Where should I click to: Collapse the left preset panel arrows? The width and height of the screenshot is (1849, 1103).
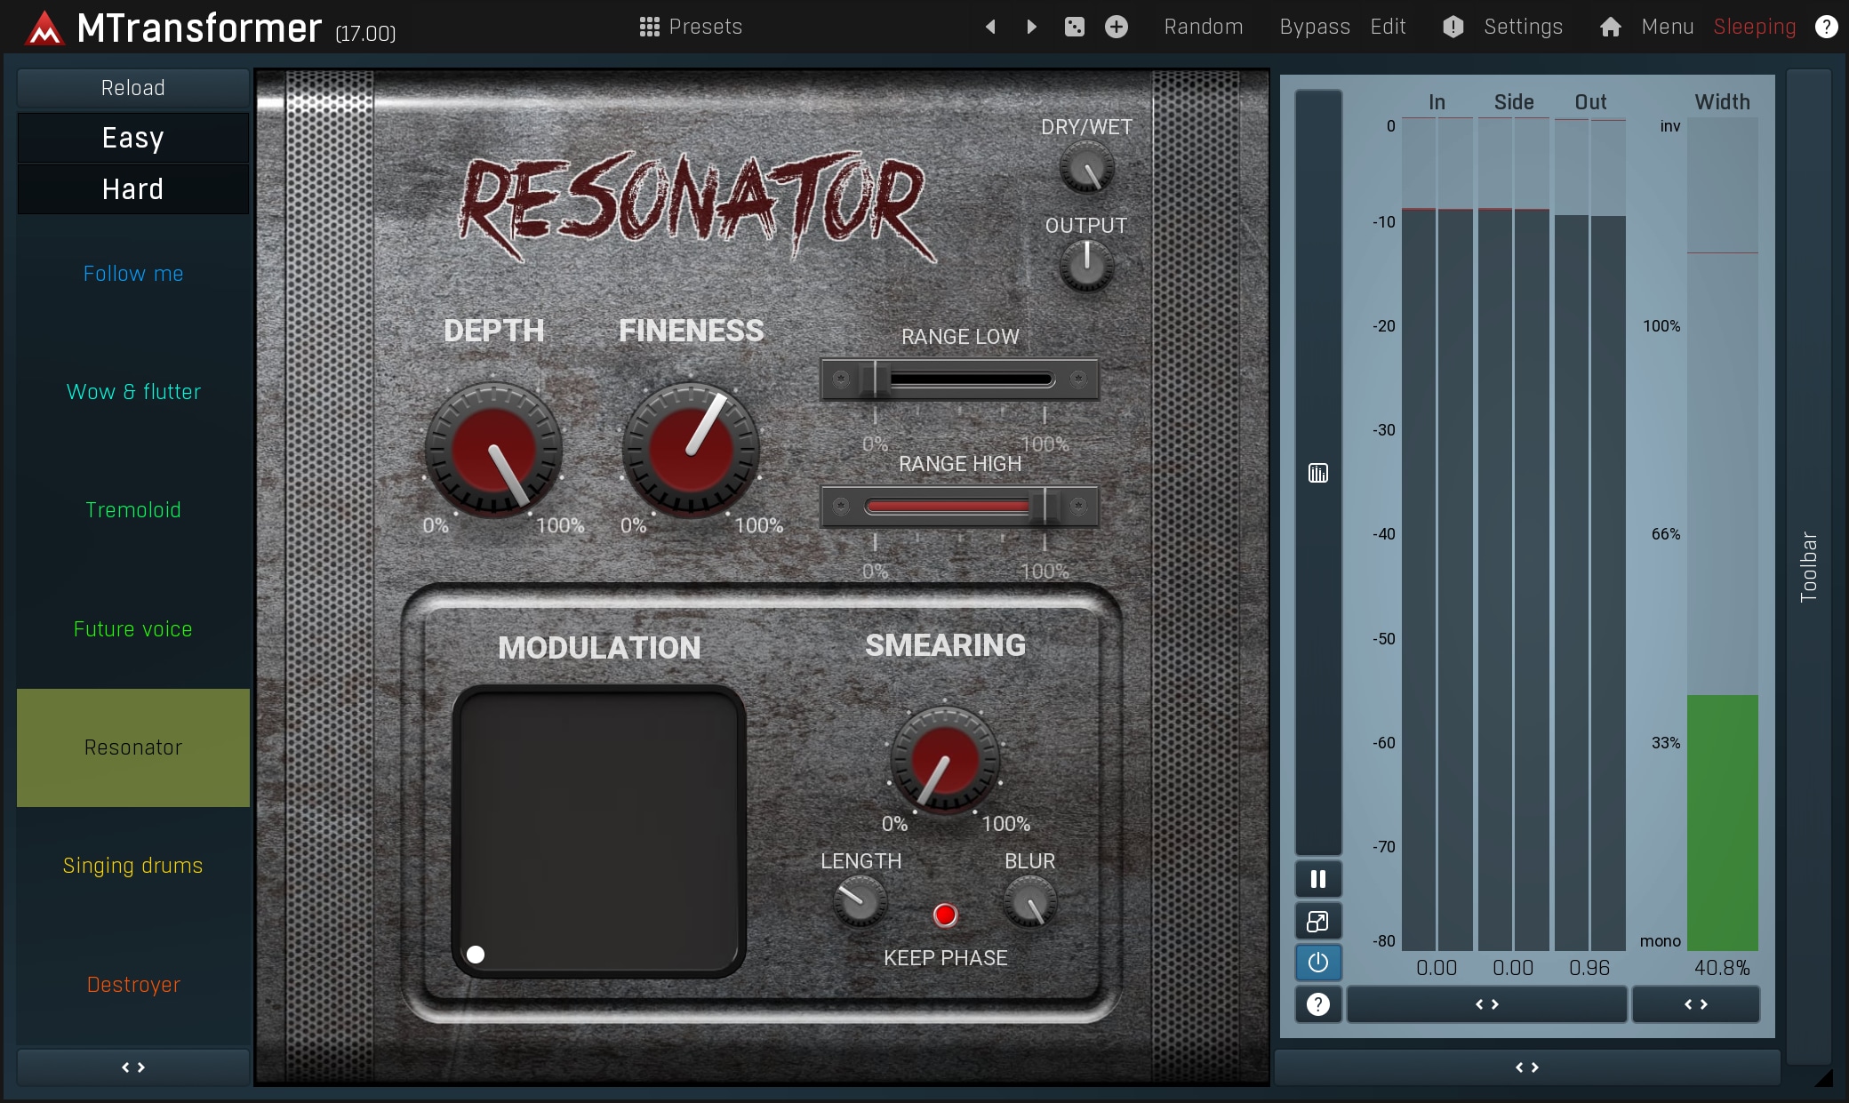(x=133, y=1067)
